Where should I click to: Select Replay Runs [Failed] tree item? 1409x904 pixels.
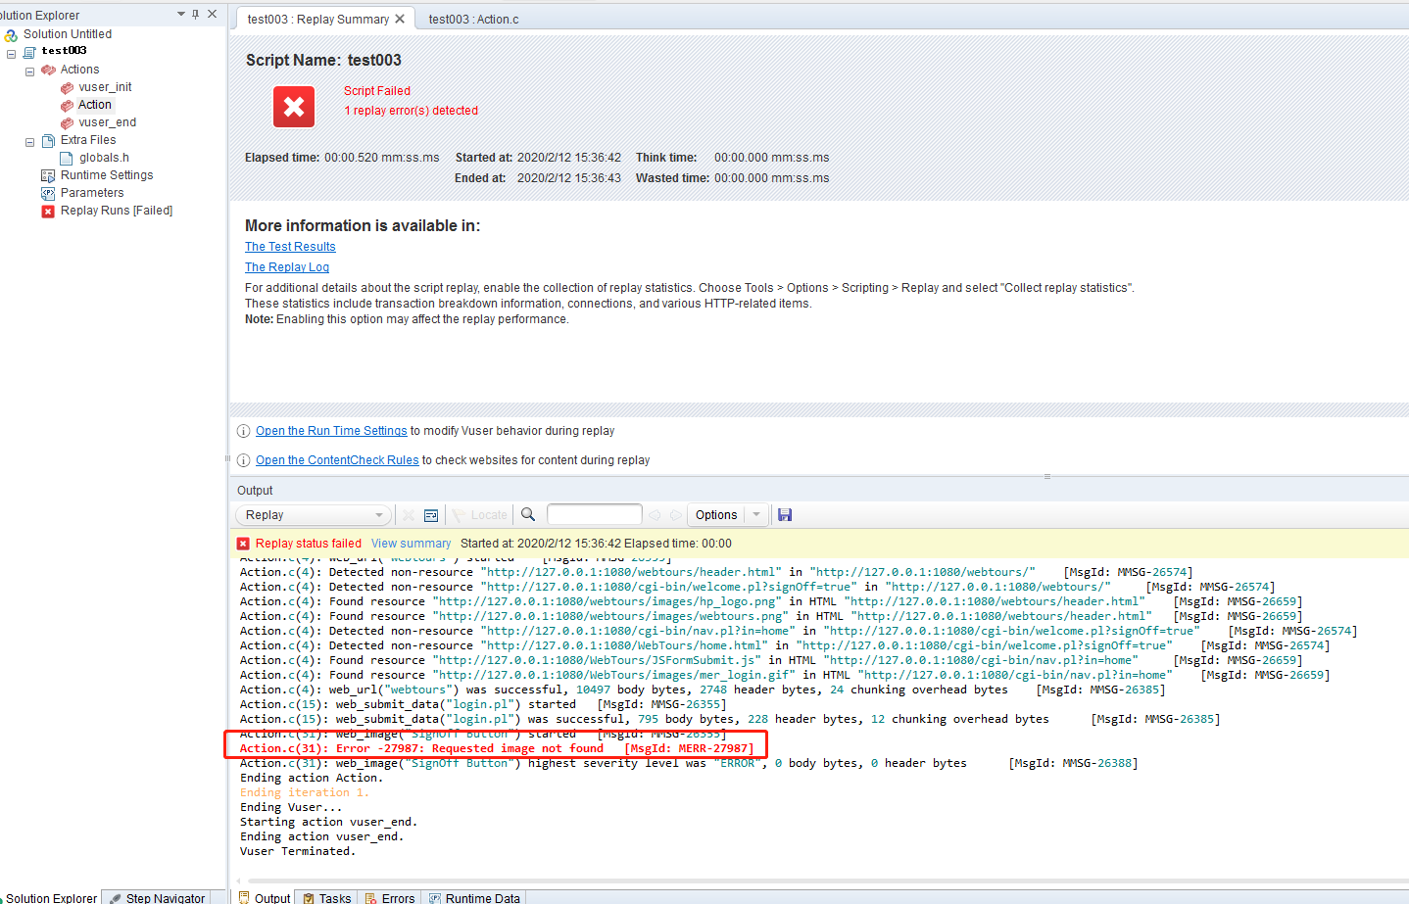coord(117,211)
